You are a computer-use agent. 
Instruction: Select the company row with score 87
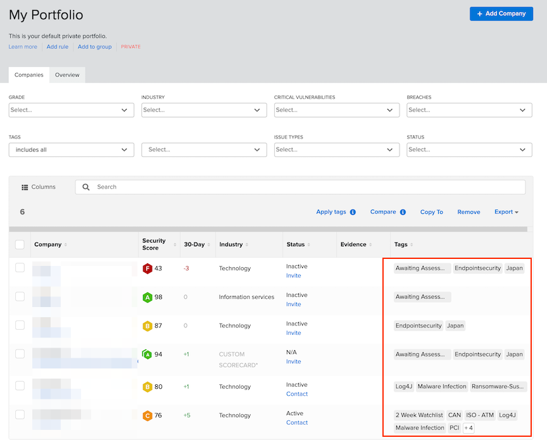click(20, 325)
